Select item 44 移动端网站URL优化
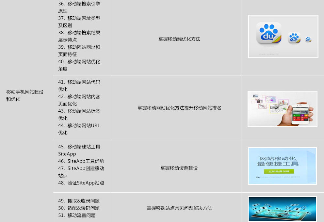 [x=79, y=129]
